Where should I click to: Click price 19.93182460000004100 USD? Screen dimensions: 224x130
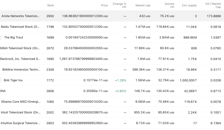[x=86, y=70]
